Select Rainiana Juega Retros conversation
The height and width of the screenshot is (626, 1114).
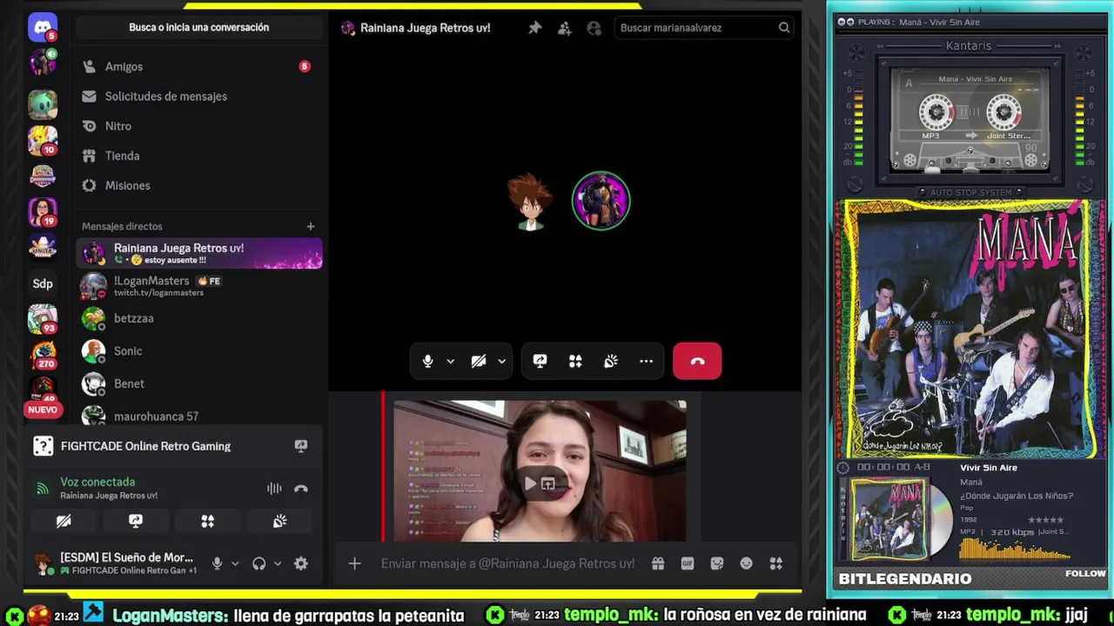(199, 253)
